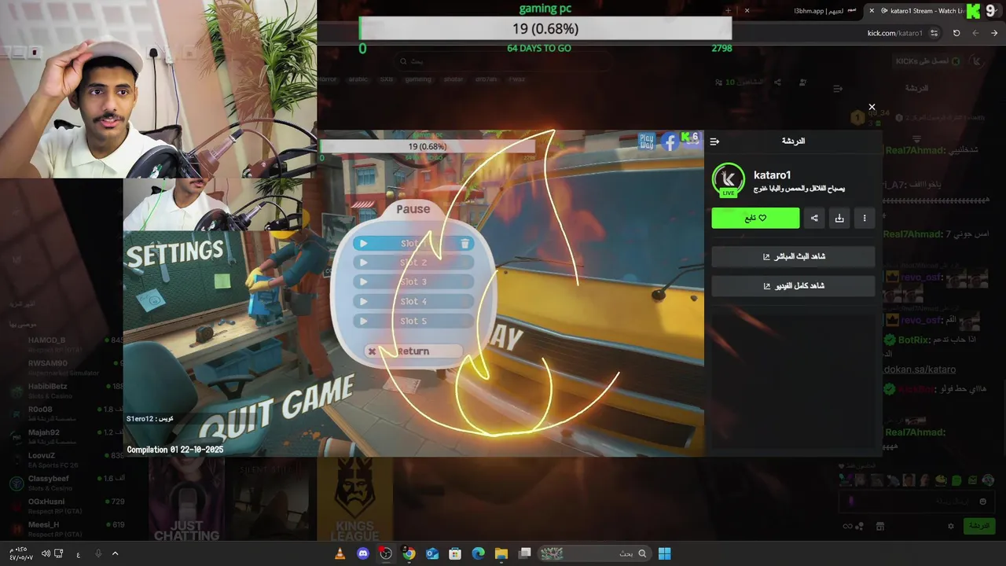Toggle the microphone tray icon
Image resolution: width=1006 pixels, height=566 pixels.
point(98,553)
